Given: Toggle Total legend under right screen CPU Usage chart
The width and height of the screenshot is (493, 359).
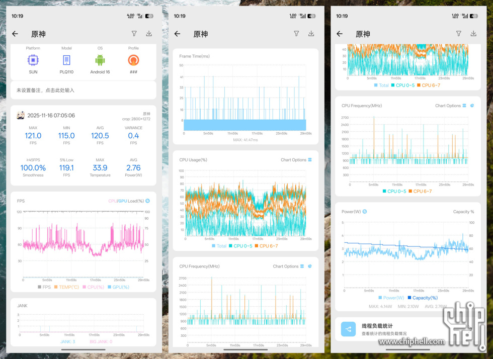Looking at the screenshot, I should click(x=381, y=85).
